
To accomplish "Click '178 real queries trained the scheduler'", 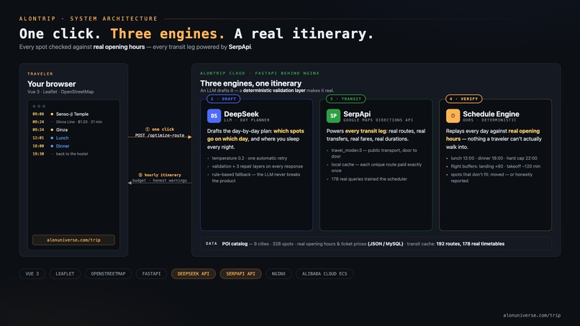I will pos(369,178).
